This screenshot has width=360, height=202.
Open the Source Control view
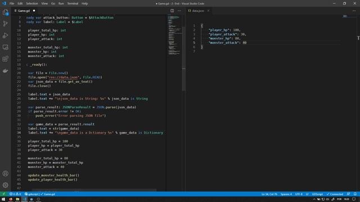5,24
